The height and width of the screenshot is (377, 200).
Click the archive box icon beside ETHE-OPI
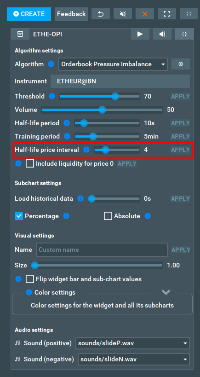coord(20,34)
